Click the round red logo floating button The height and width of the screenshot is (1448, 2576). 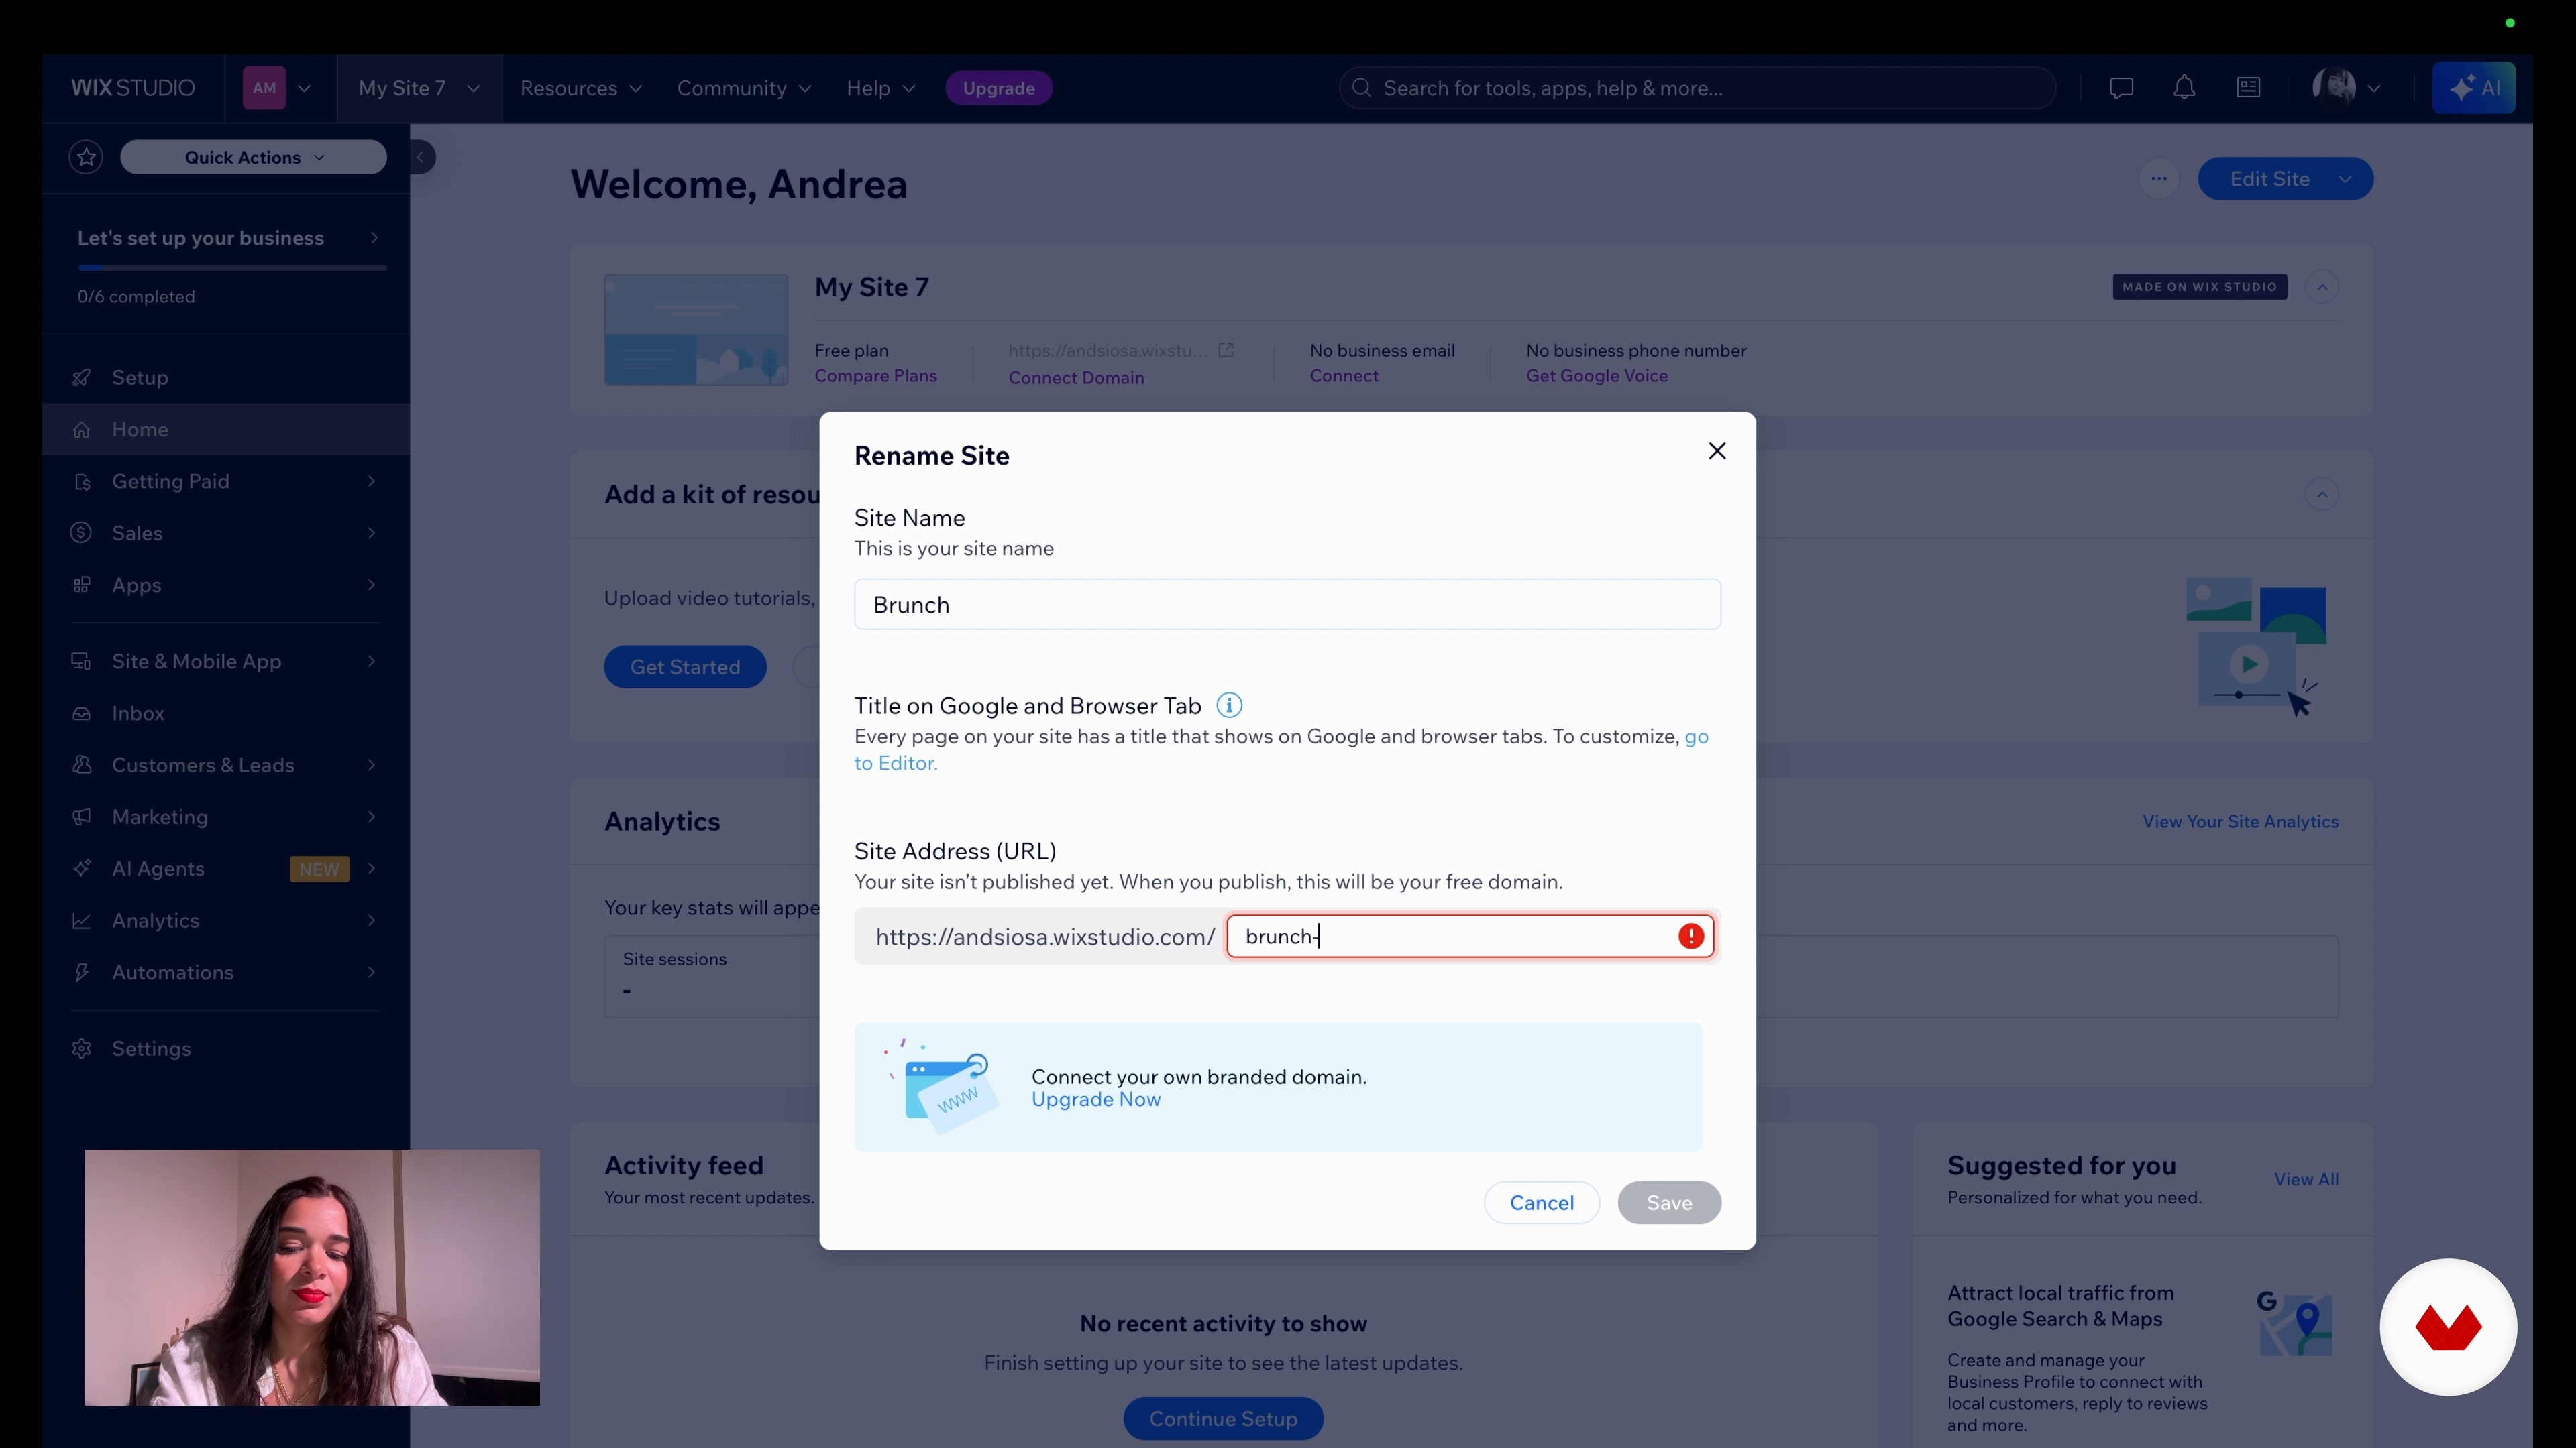click(2448, 1327)
